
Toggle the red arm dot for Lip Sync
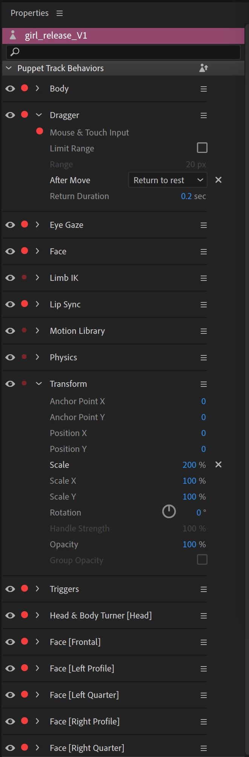[x=25, y=304]
